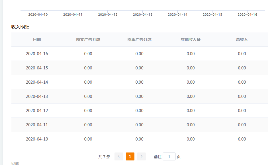Screen dimensions: 272x165
Task: Select the 2020-04-14 table row date
Action: click(x=37, y=82)
